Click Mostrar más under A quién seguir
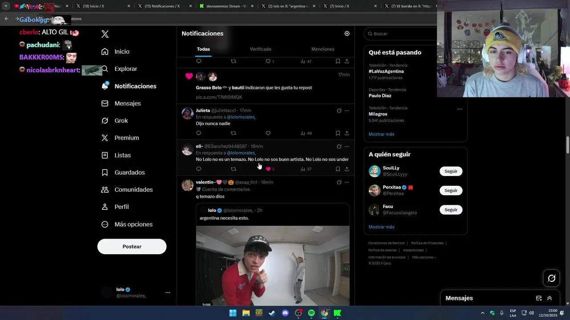Screen dimensions: 570x320 tap(381, 227)
